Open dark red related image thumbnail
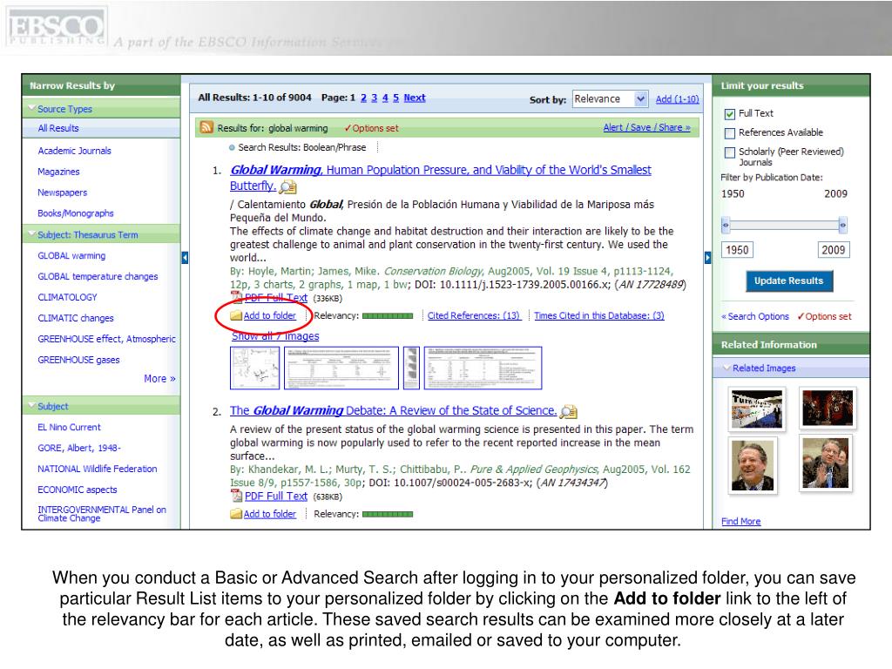892x669 pixels. click(x=828, y=408)
